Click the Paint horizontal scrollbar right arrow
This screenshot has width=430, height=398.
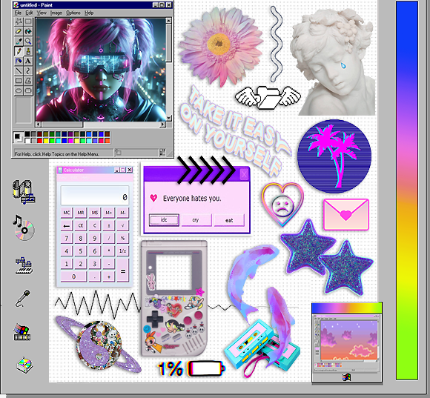[x=163, y=125]
